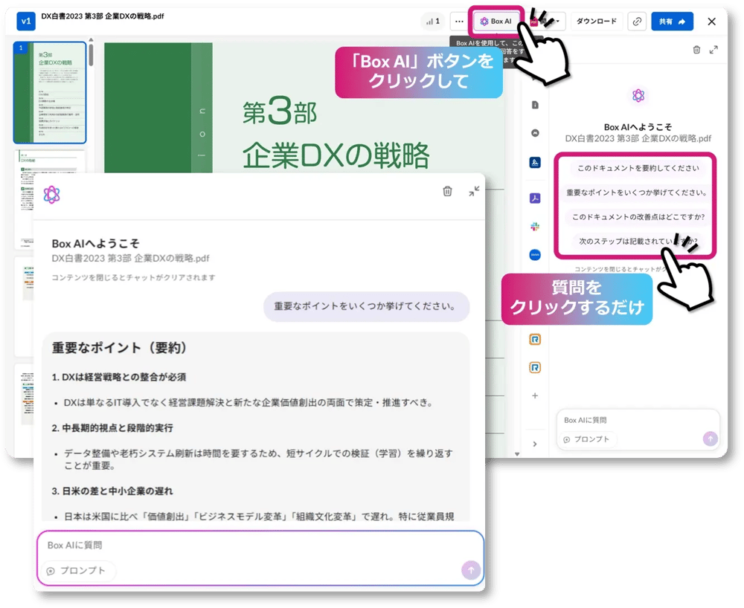Click the line 2. 中長期的視点と段階的実行
The image size is (744, 608).
point(112,428)
